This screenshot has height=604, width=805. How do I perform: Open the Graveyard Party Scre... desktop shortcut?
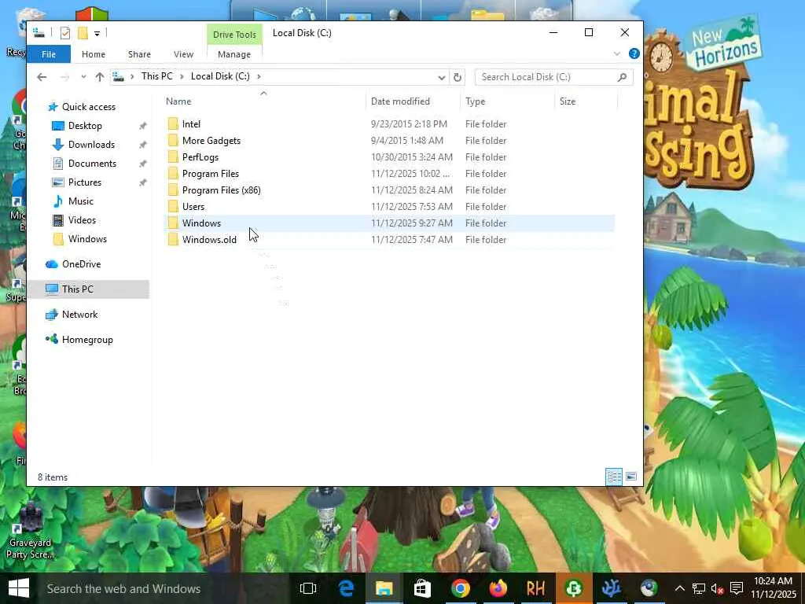[x=30, y=531]
